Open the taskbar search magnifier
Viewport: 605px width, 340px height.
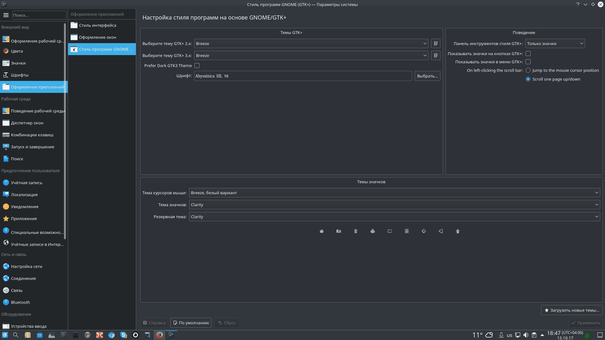(x=15, y=335)
